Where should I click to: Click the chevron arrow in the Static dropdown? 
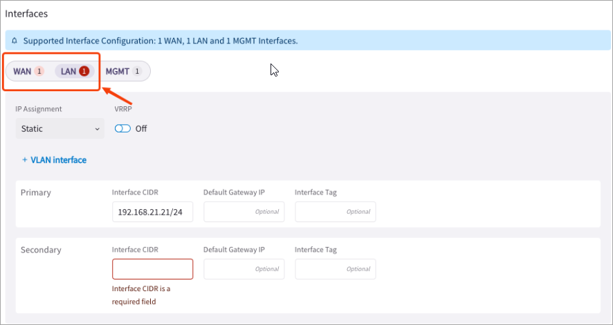96,129
